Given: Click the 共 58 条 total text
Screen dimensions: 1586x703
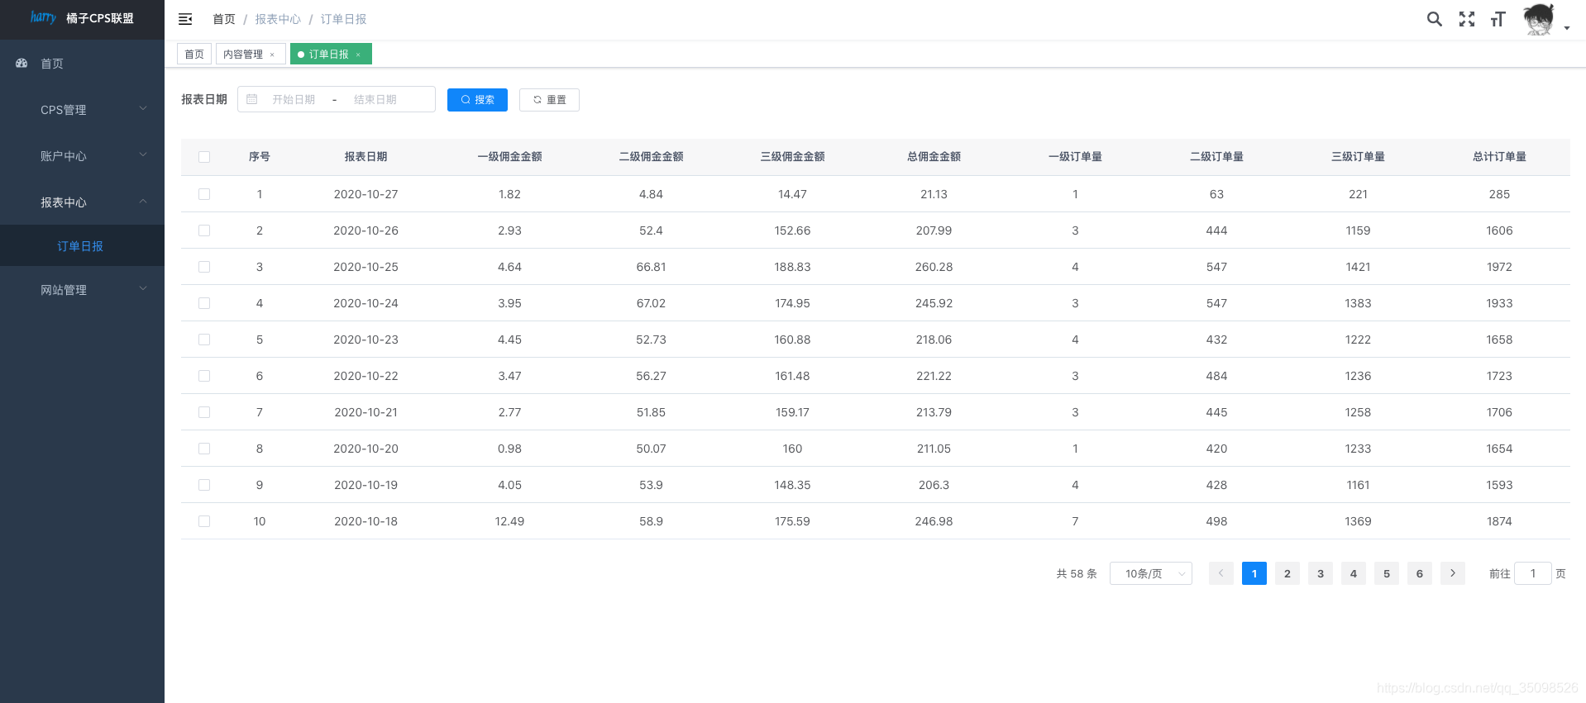Looking at the screenshot, I should [x=1076, y=573].
